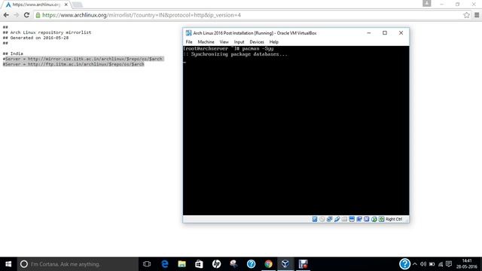Click 'Arch Linux repository mirrorlist' text
This screenshot has height=271, width=482.
[x=50, y=32]
